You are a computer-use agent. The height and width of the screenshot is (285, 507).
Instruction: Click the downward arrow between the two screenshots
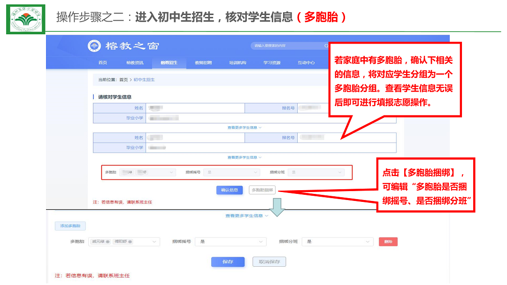pyautogui.click(x=277, y=208)
